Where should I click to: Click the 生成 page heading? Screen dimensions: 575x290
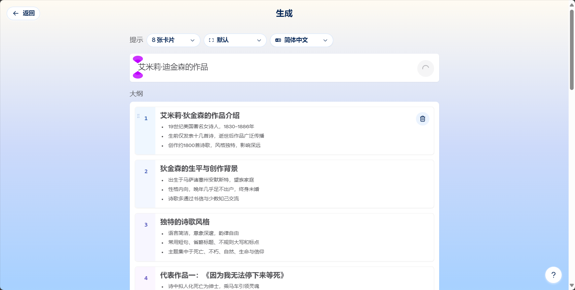pos(284,13)
